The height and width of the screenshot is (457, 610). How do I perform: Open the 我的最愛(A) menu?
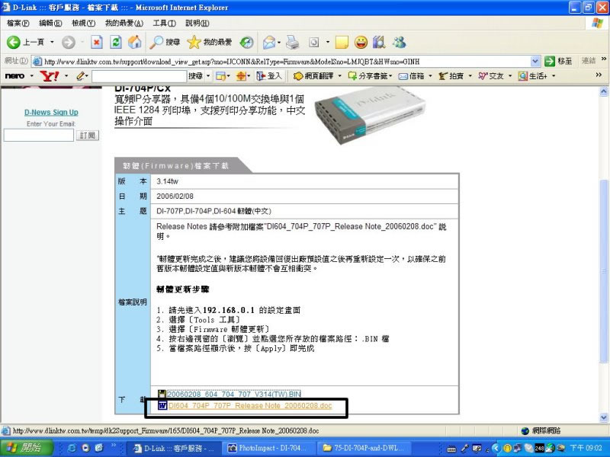[124, 24]
